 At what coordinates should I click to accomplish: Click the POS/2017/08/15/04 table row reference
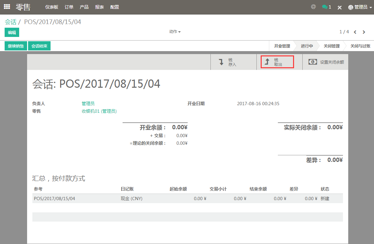point(55,198)
